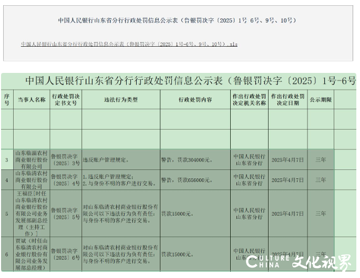Select the 作出行政处罚决定日期 column header
Viewport: 360px width, 278px height.
(x=288, y=100)
